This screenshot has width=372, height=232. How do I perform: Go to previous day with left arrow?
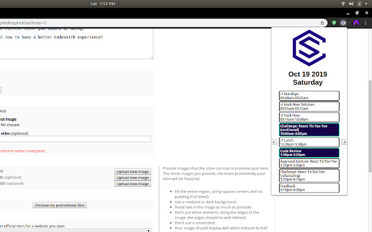pos(274,142)
